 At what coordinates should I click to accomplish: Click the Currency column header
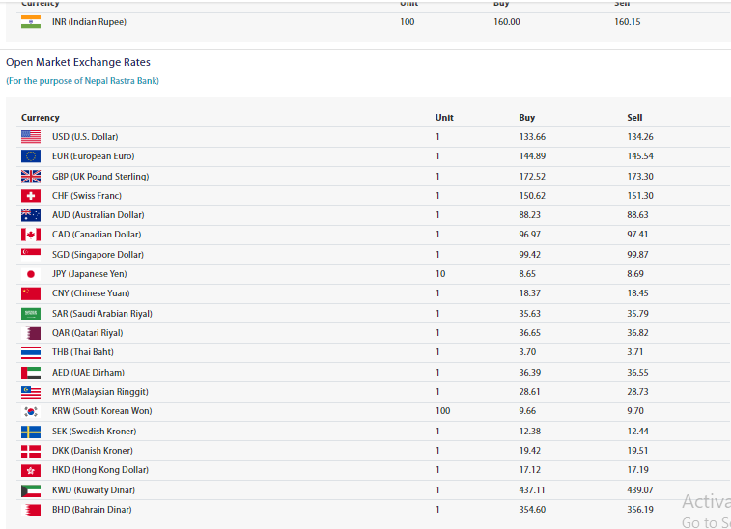pyautogui.click(x=41, y=118)
